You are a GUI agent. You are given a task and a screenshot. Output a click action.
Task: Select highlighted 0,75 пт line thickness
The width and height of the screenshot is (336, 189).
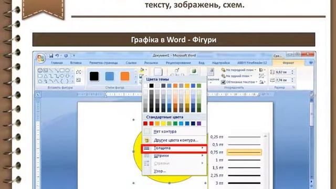click(x=236, y=152)
